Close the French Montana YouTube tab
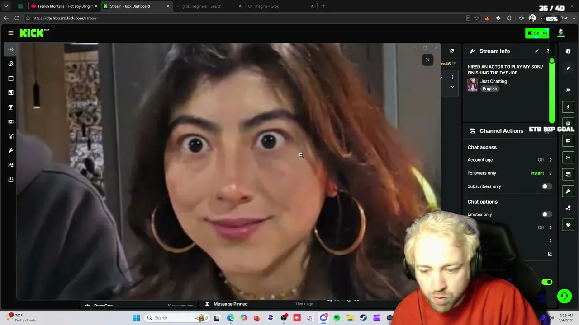579x325 pixels. tap(96, 6)
